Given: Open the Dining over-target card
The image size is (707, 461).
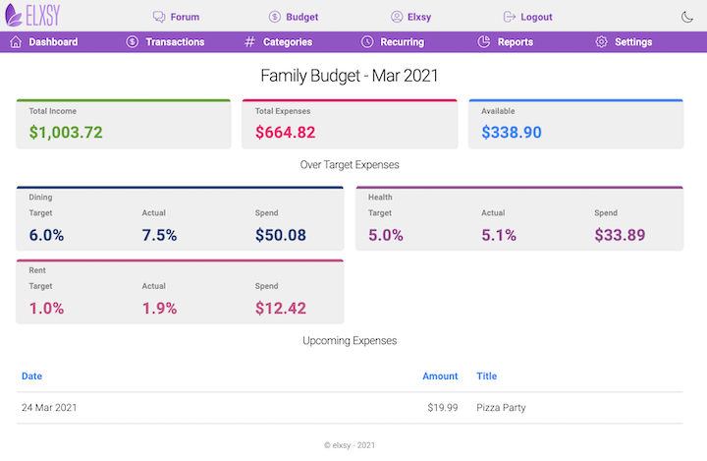Looking at the screenshot, I should pos(180,218).
